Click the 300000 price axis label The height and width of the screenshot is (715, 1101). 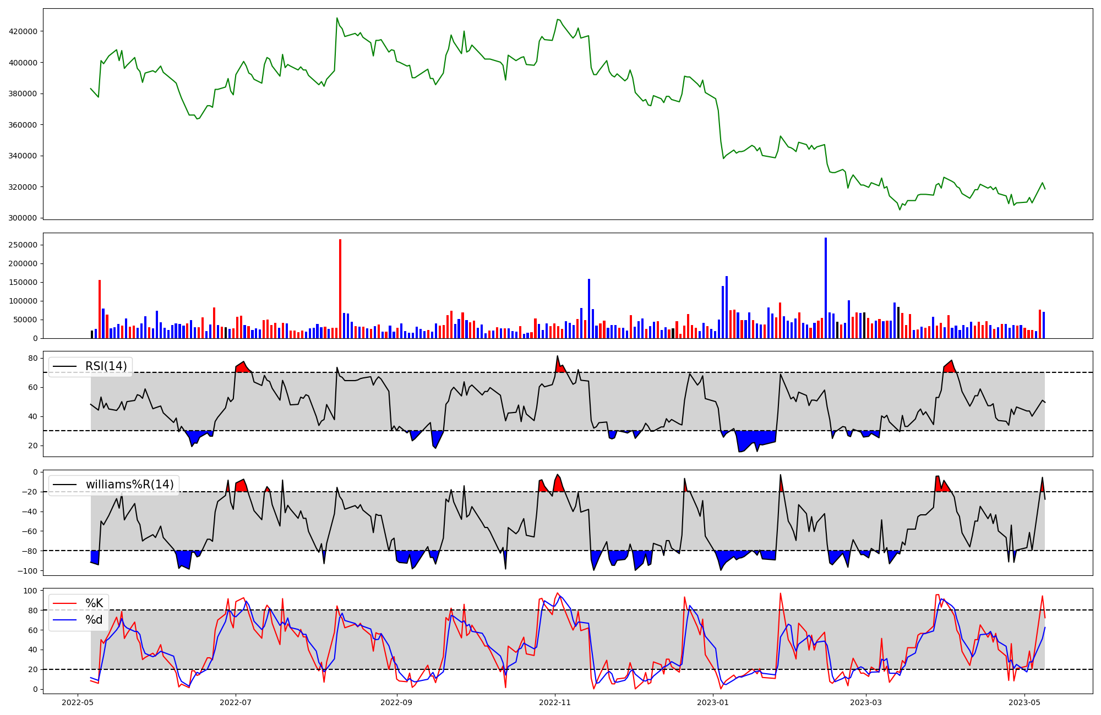[x=23, y=218]
